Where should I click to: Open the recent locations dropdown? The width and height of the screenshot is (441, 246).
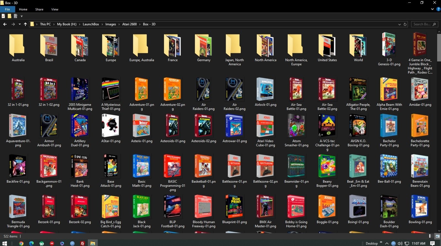(20, 24)
